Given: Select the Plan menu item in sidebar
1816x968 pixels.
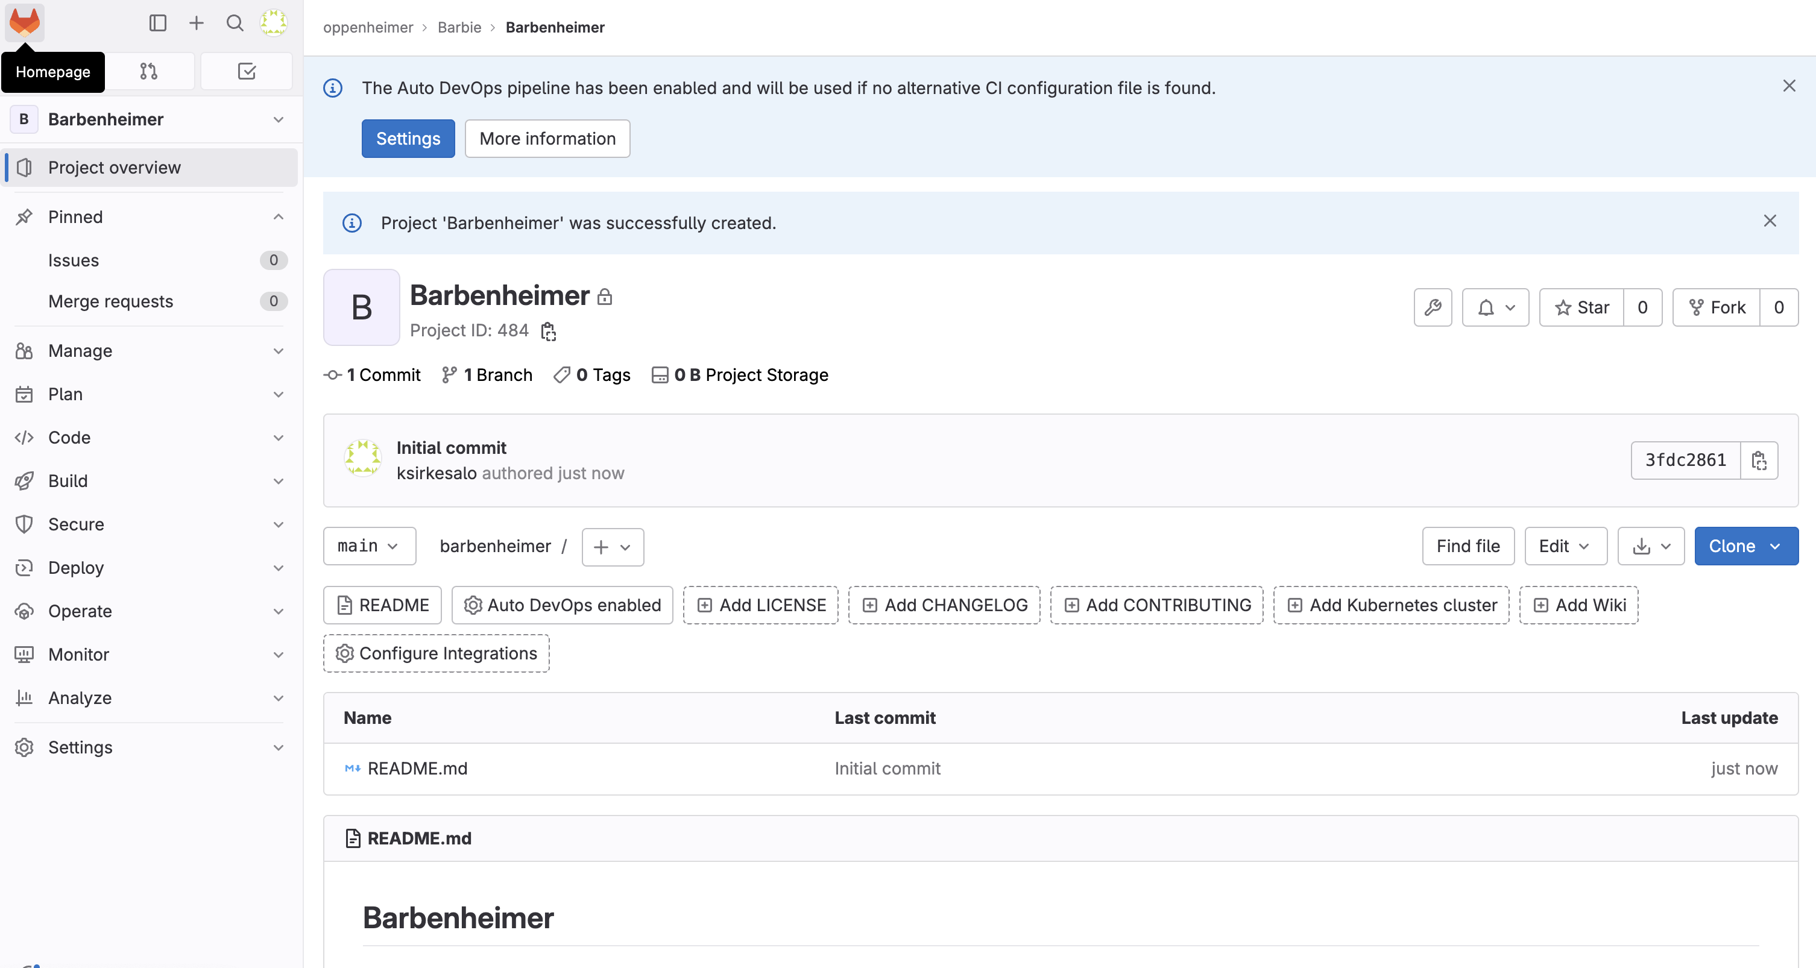Looking at the screenshot, I should (153, 394).
